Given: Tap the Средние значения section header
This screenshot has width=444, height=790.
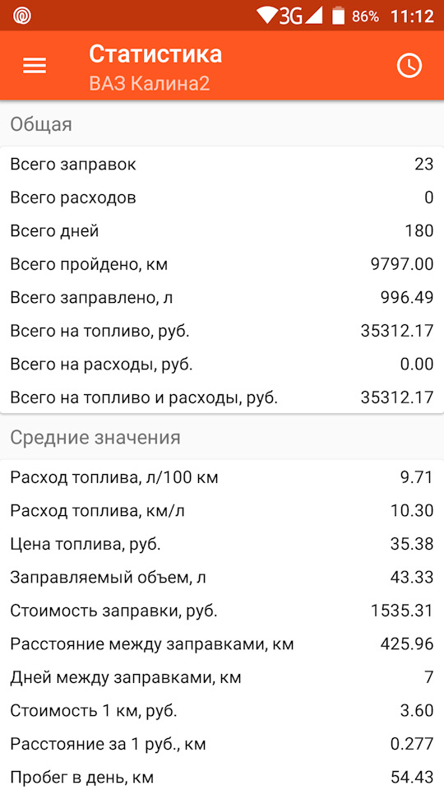Looking at the screenshot, I should coord(95,437).
